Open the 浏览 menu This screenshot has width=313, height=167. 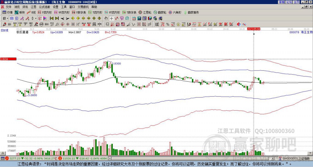coord(17,7)
